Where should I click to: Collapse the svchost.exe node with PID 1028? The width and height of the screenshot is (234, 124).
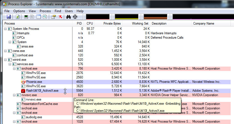click(x=14, y=122)
